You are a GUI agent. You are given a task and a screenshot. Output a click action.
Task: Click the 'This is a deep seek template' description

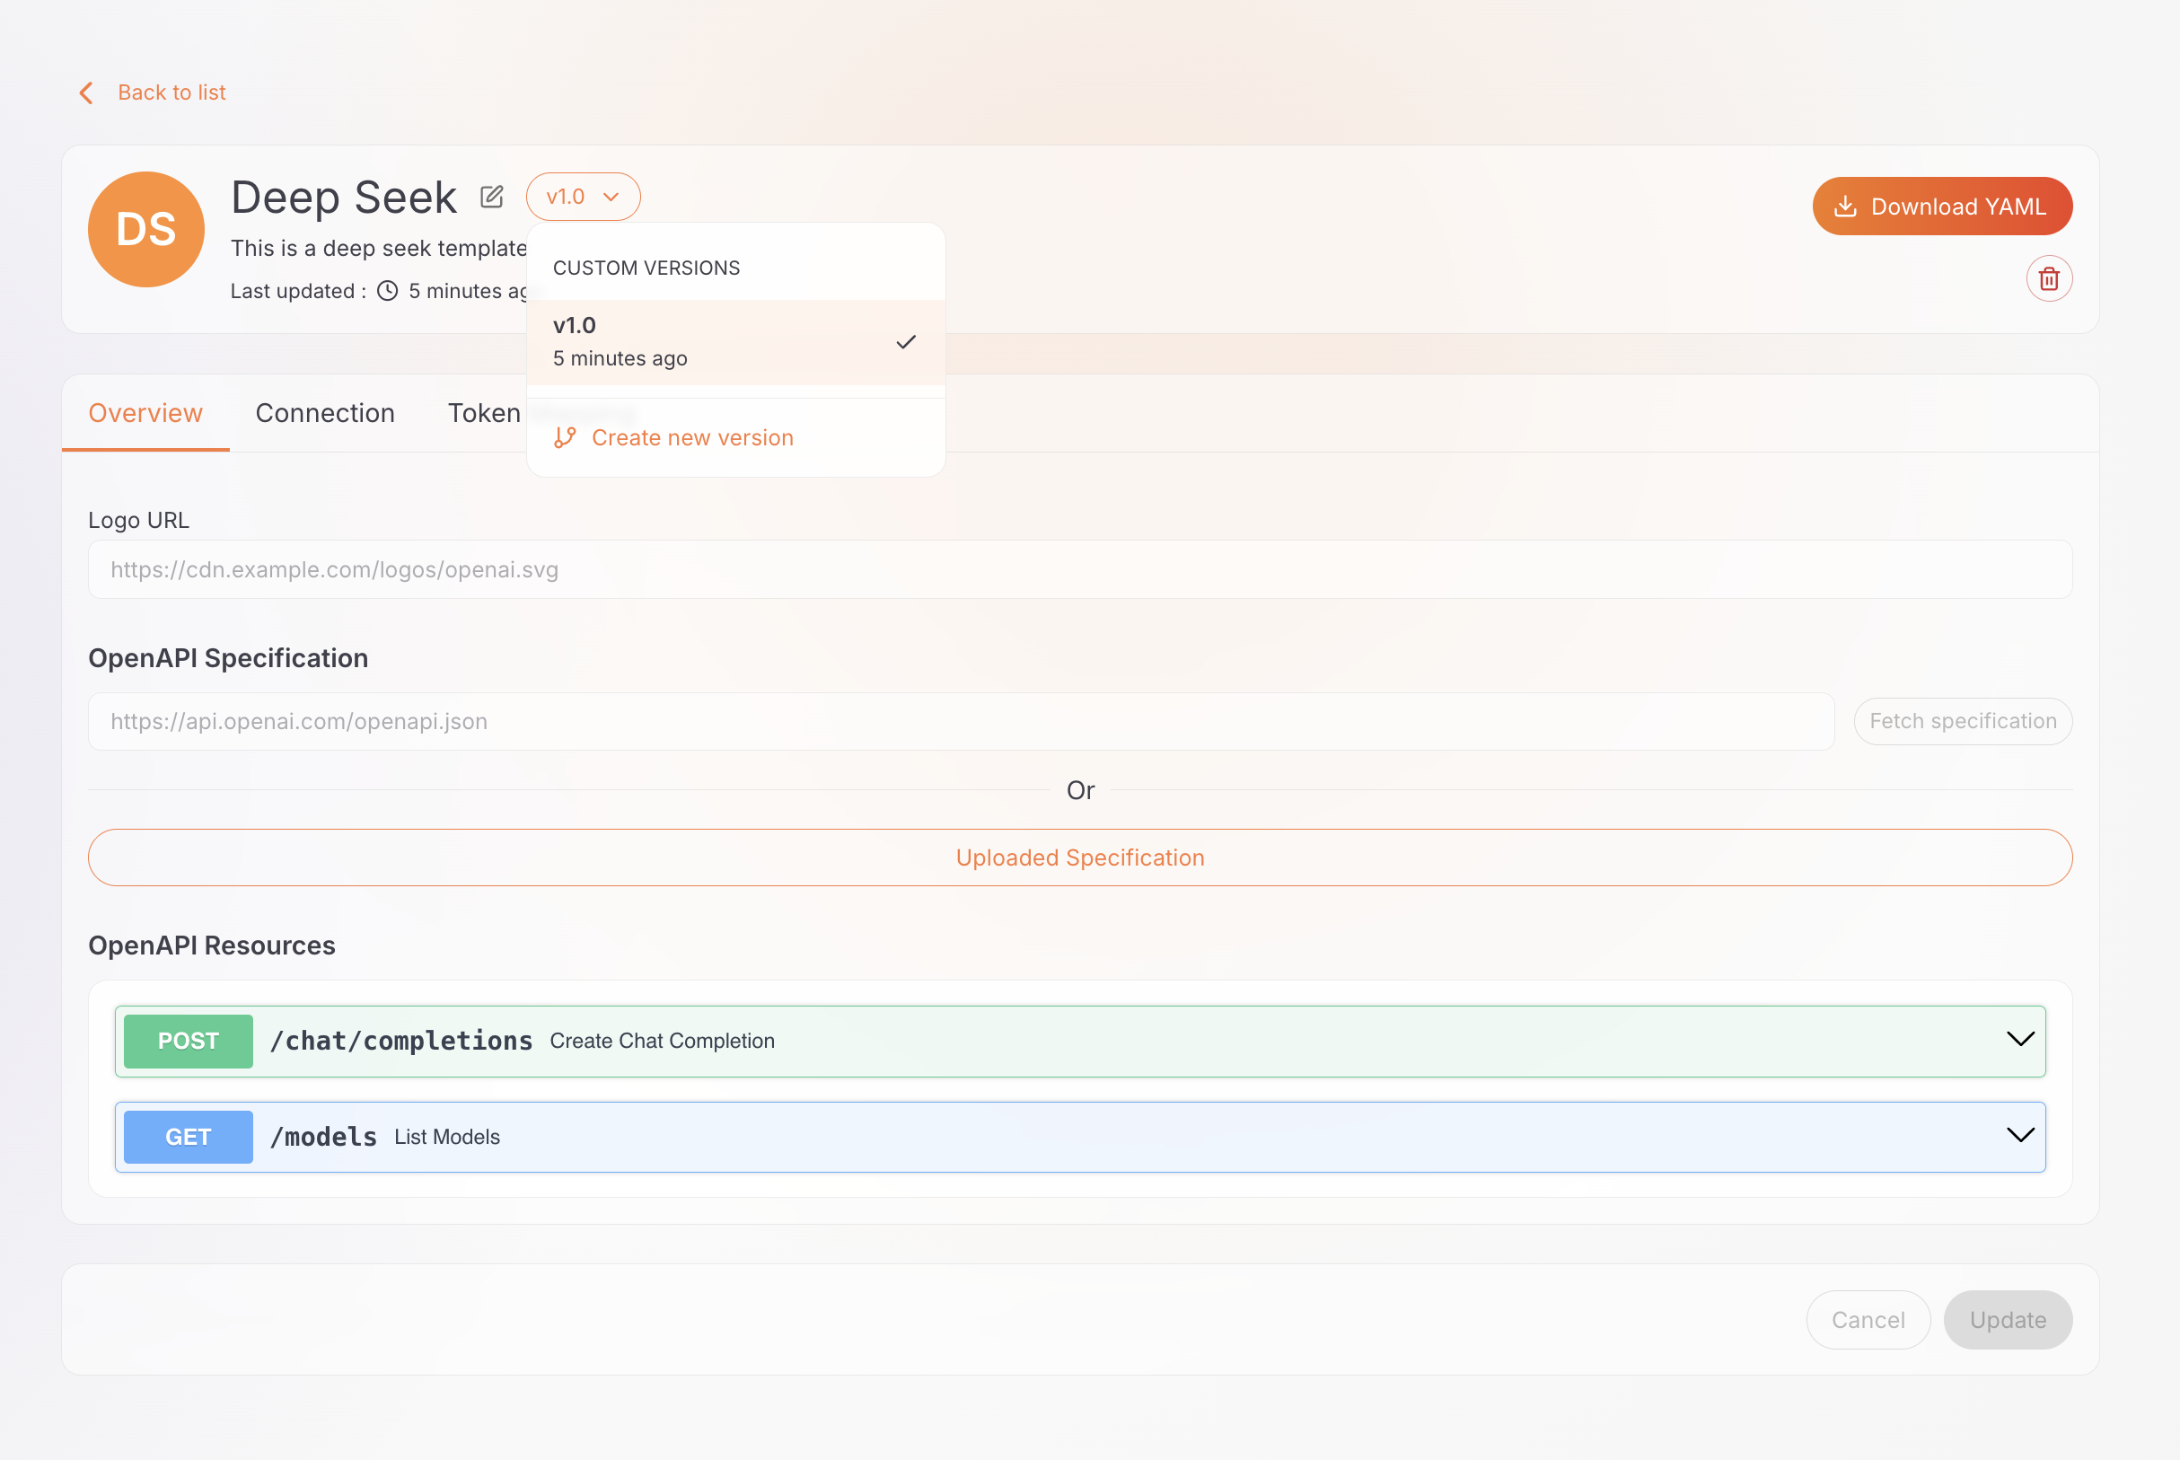point(379,248)
